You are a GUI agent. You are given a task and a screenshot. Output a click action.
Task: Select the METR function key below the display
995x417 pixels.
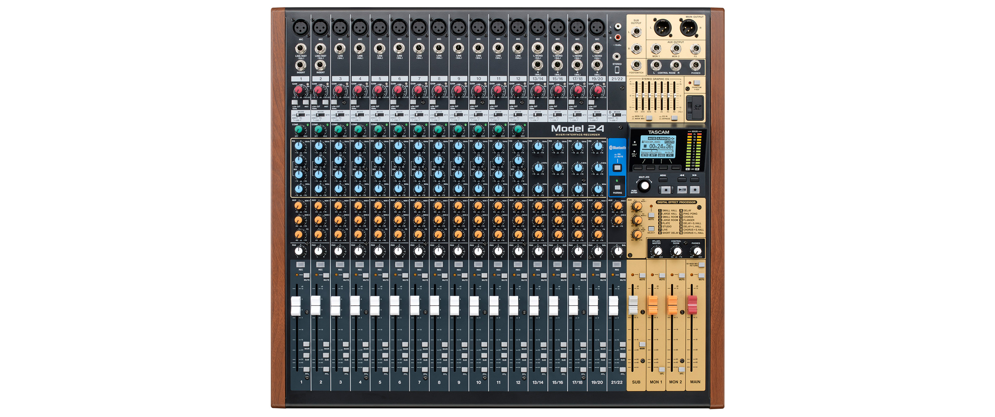tap(638, 168)
